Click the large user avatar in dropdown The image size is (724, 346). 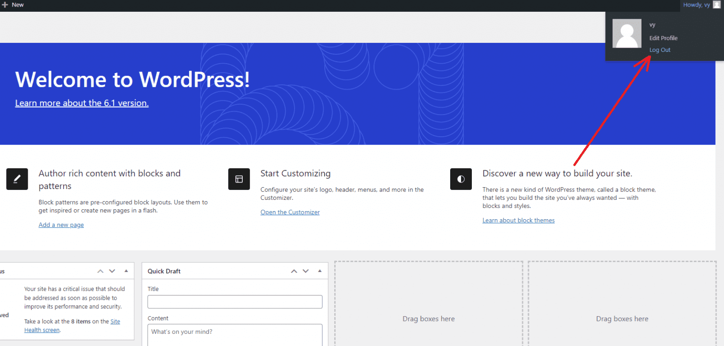(627, 33)
